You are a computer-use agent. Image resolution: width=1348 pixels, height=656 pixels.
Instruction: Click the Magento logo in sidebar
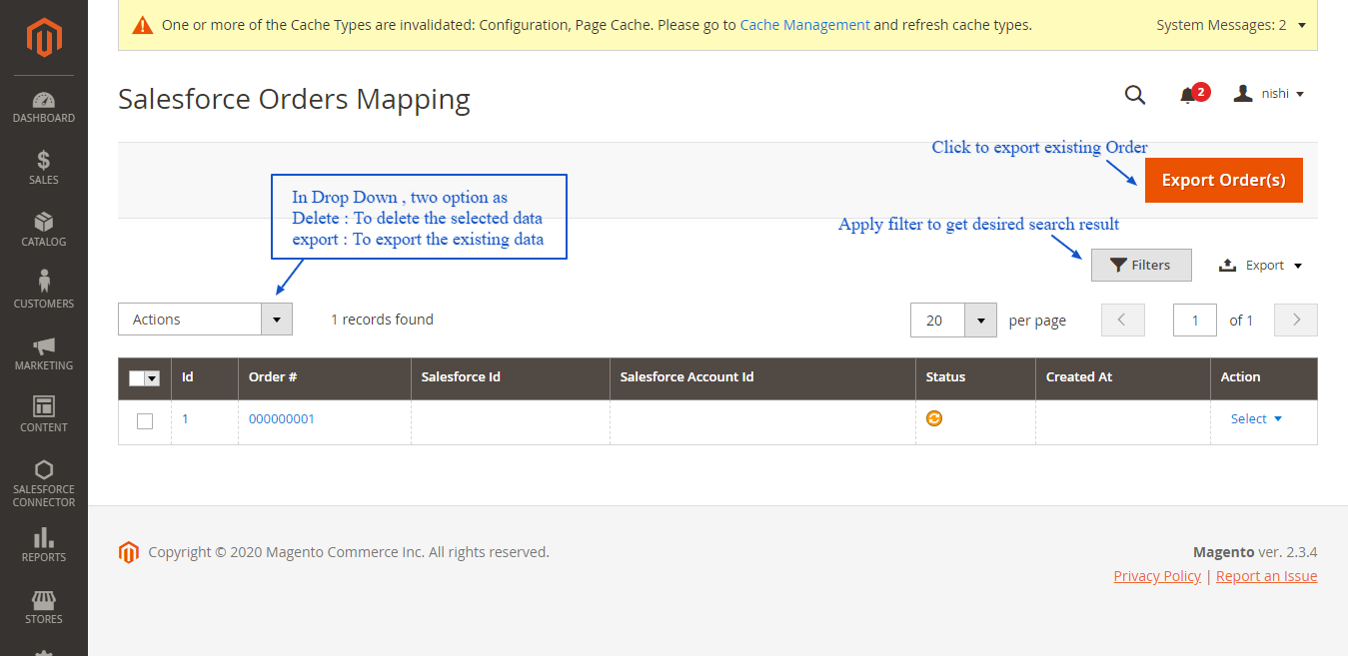44,38
